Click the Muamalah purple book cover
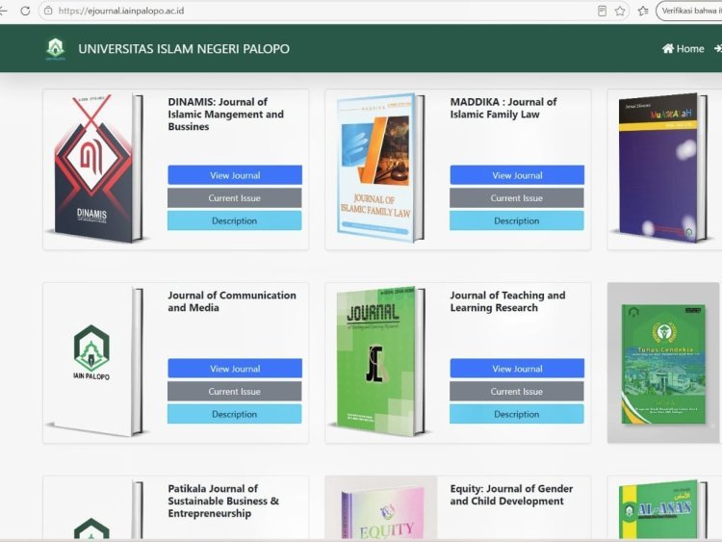This screenshot has height=542, width=722. 662,168
